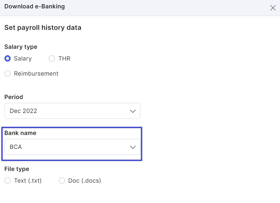Click the THR option label text
This screenshot has height=203, width=280.
(x=64, y=59)
